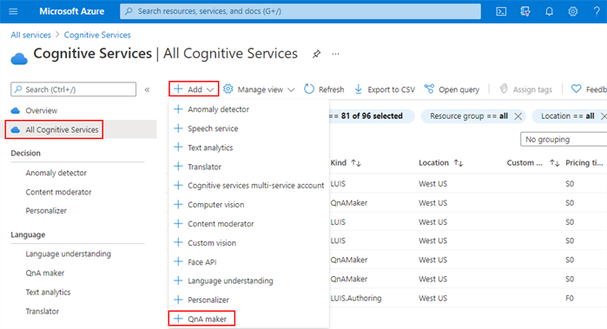This screenshot has height=329, width=607.
Task: Click Assign tags
Action: pyautogui.click(x=525, y=89)
